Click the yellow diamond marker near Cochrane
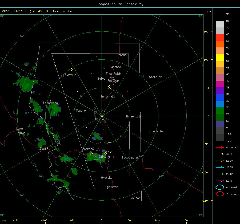Screen dimensions: 240x224 pos(91,154)
